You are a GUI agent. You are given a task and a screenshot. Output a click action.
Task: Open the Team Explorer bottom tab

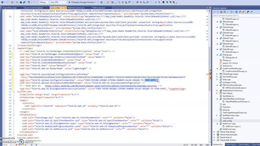point(231,144)
